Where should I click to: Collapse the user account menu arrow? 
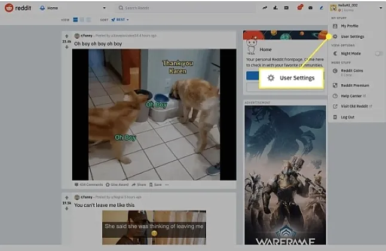tap(381, 8)
